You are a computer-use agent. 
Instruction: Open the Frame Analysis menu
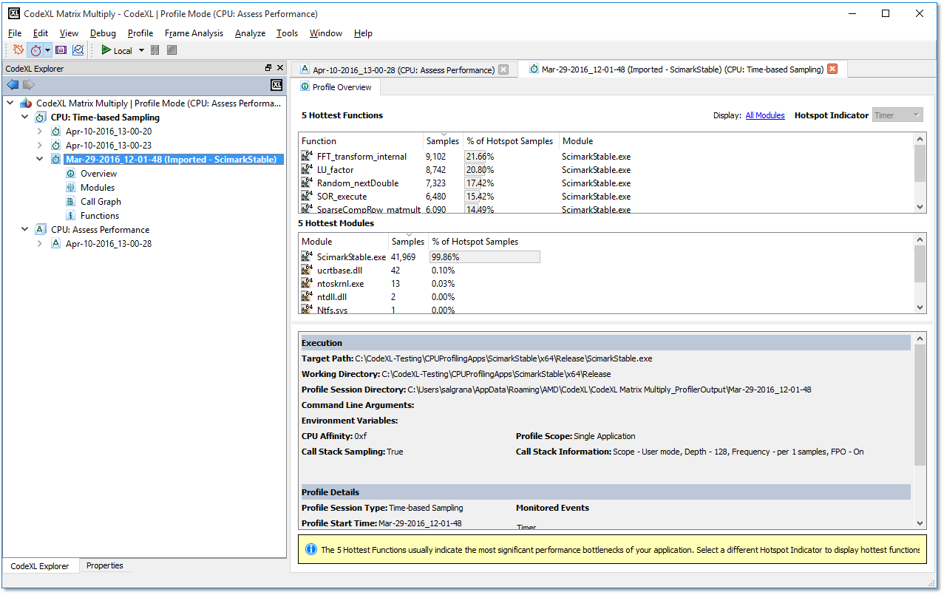point(194,33)
